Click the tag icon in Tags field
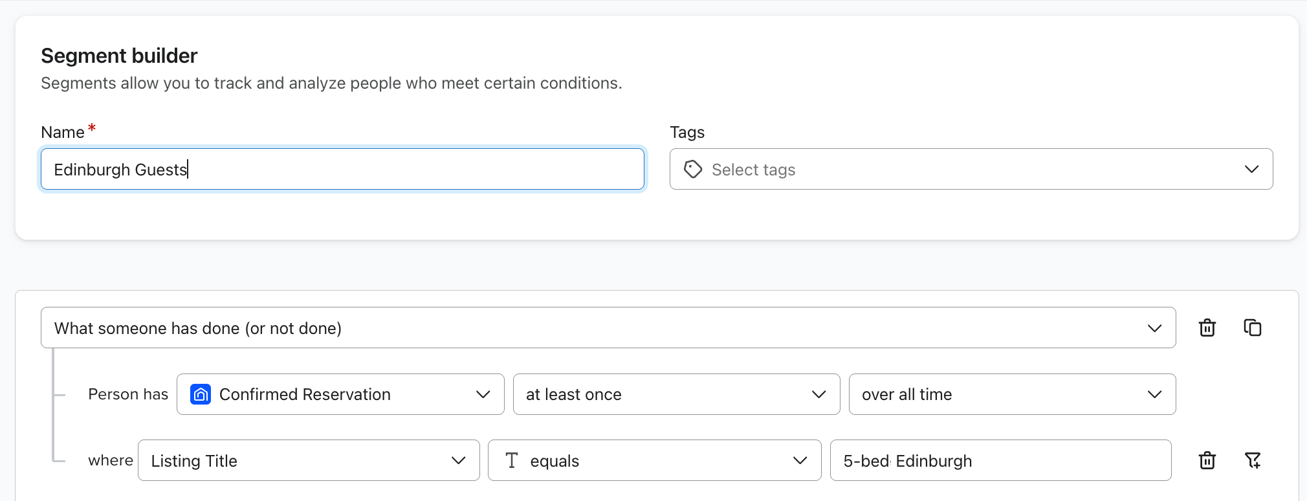 coord(693,170)
